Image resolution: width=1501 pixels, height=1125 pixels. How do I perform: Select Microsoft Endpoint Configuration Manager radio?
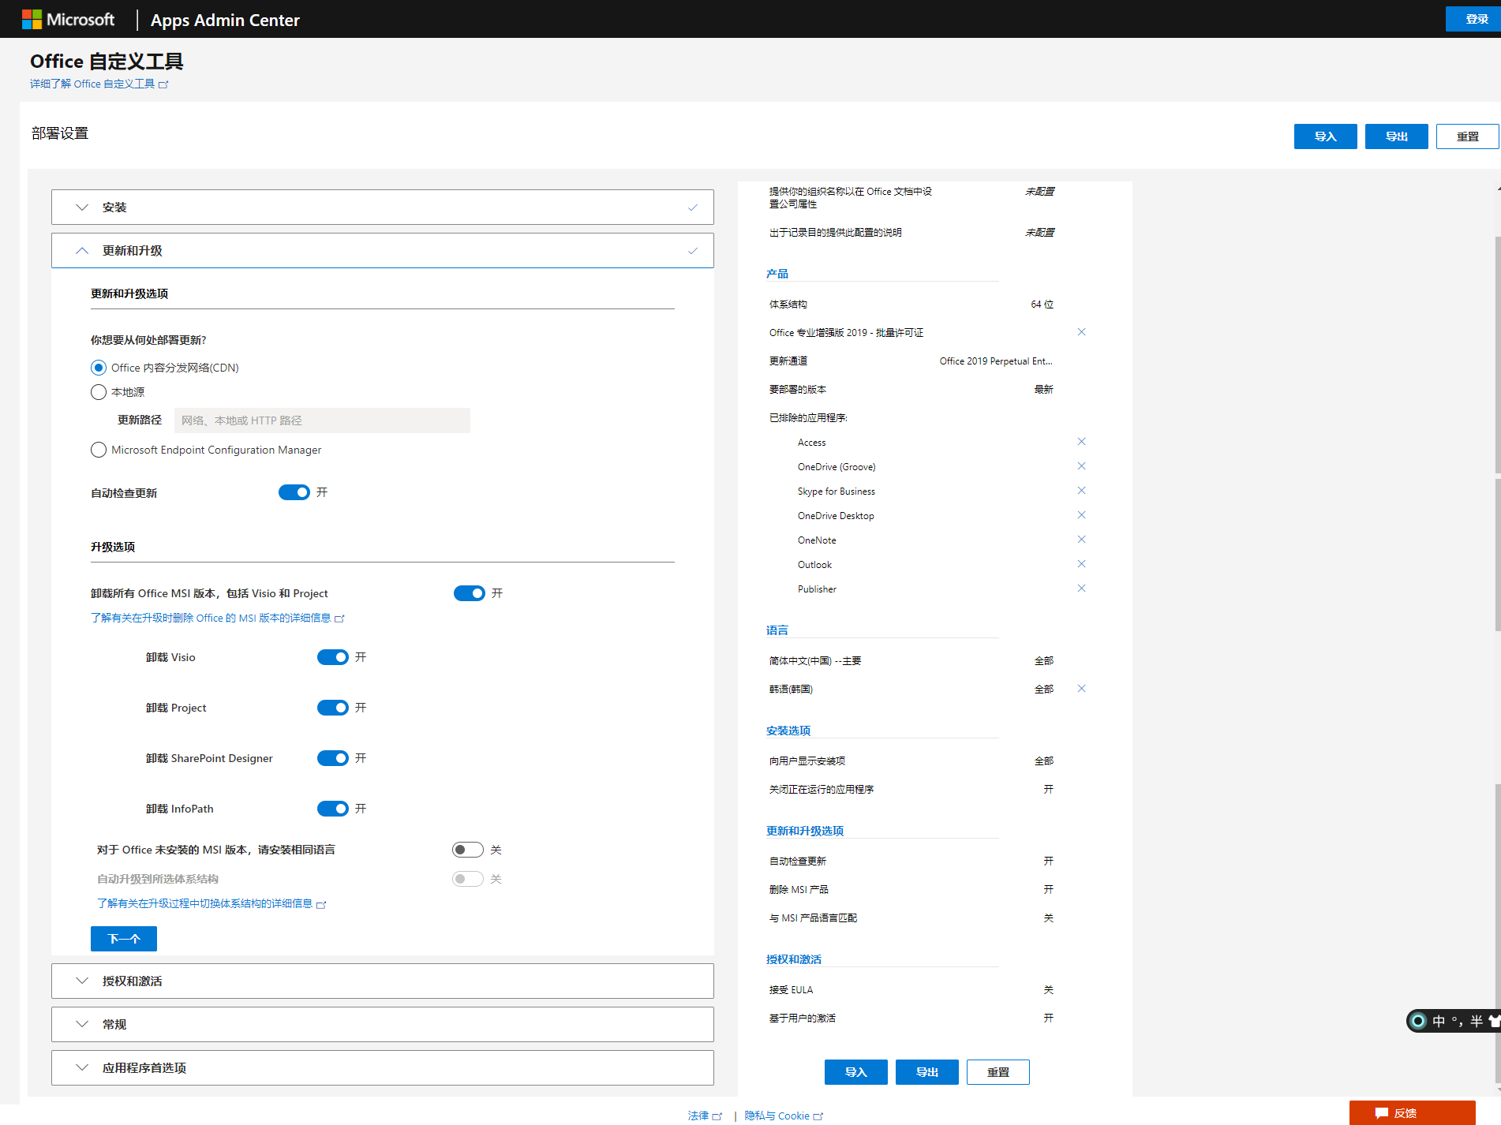tap(99, 450)
